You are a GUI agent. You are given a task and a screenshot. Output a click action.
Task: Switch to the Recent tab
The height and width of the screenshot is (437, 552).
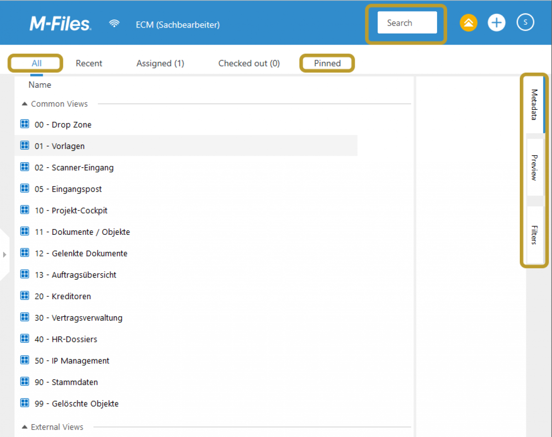89,63
